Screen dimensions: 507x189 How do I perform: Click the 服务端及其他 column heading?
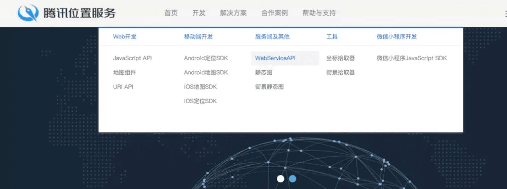click(x=272, y=36)
